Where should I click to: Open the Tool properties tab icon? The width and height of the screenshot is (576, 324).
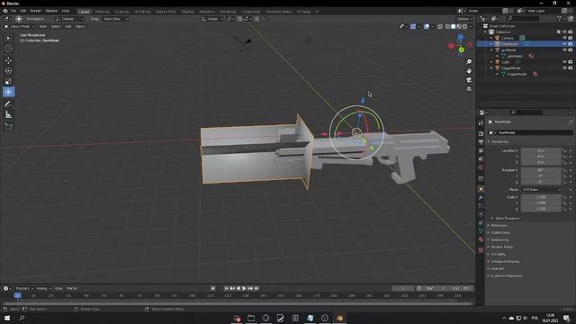pyautogui.click(x=481, y=123)
